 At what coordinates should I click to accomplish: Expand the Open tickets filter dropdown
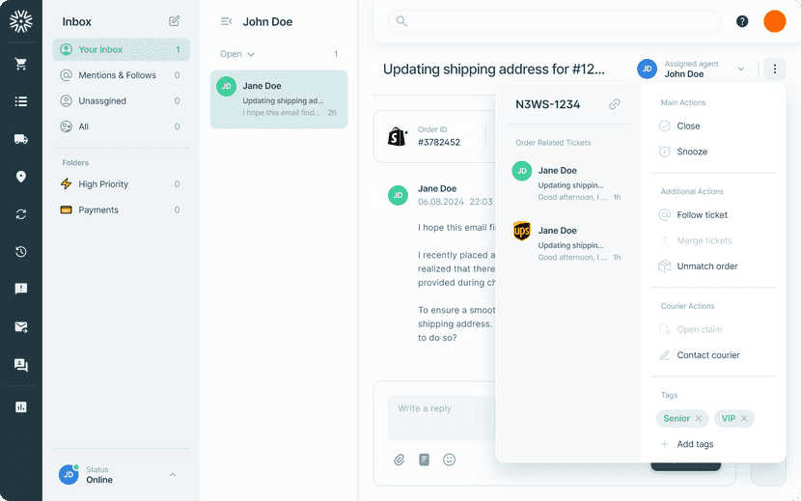tap(237, 54)
